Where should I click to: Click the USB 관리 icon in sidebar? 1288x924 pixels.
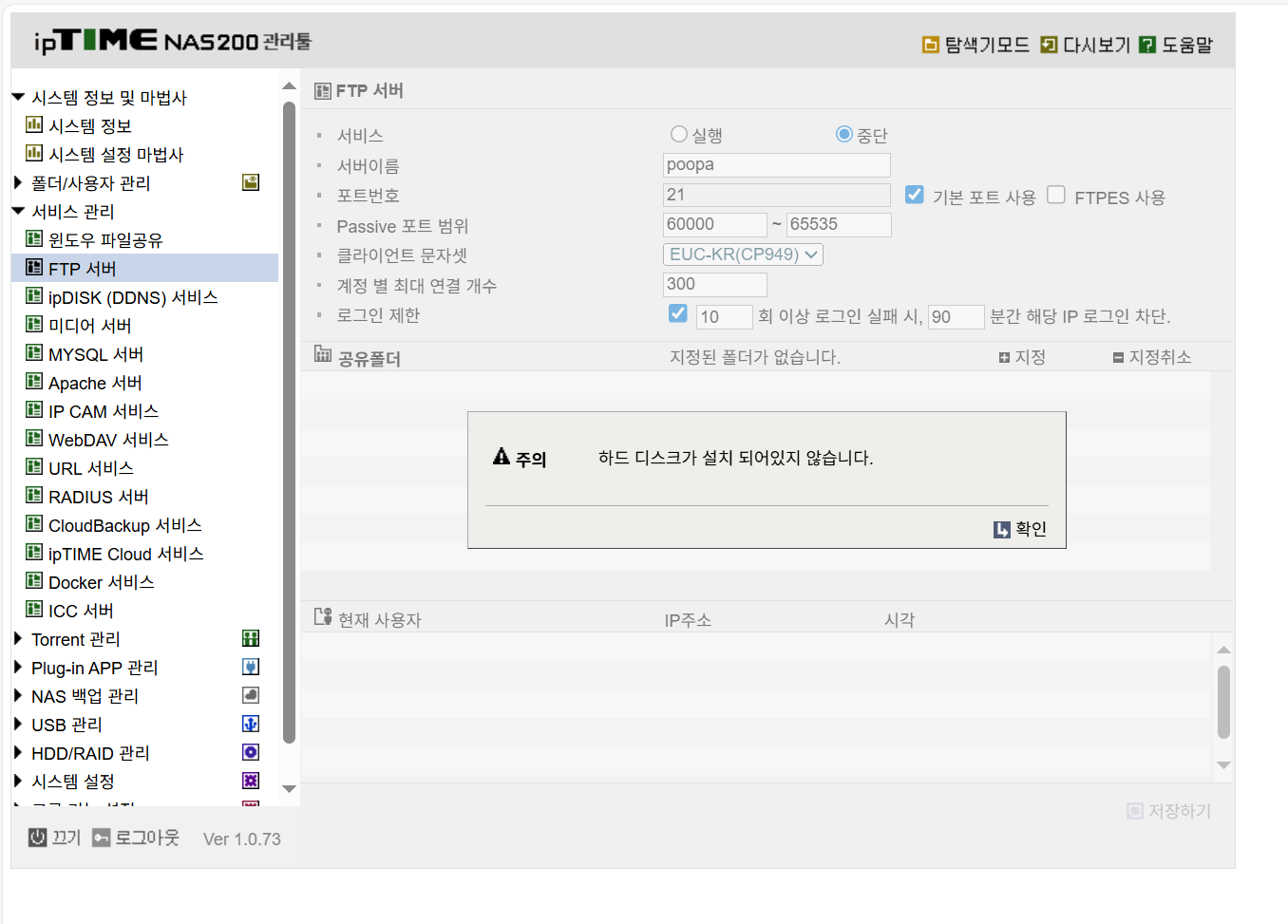tap(251, 724)
